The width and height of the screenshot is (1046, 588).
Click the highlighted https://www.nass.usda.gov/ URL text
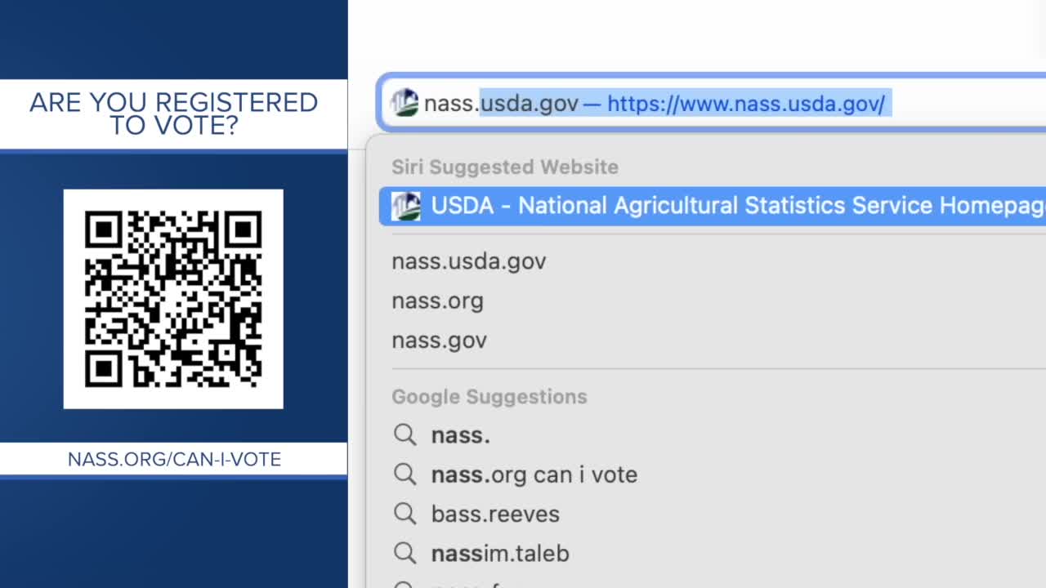pos(746,104)
